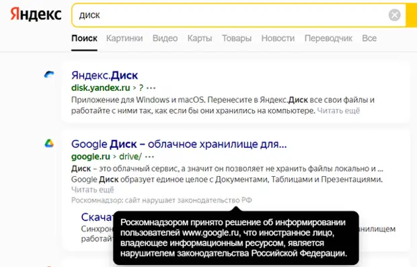Click the yellow search button edge
This screenshot has width=417, height=267.
(412, 15)
